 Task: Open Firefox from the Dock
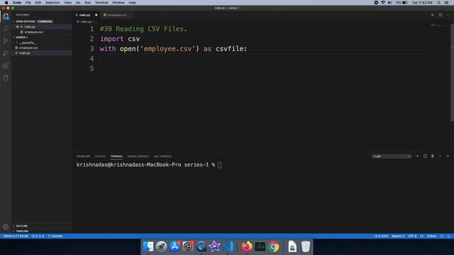point(247,246)
